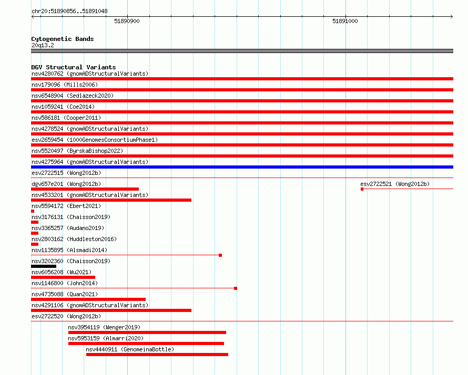Select nsv6056208 (Wu2021) label

(62, 272)
